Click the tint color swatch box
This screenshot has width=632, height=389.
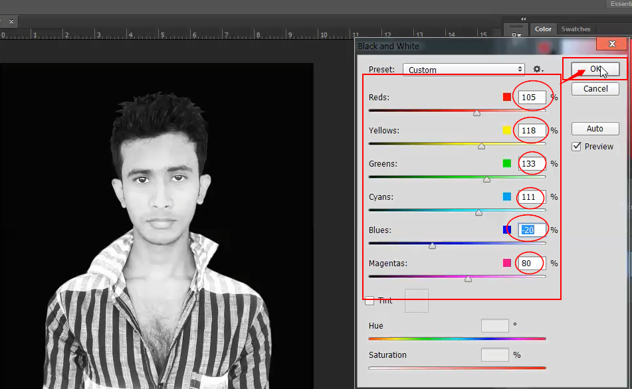click(x=417, y=301)
